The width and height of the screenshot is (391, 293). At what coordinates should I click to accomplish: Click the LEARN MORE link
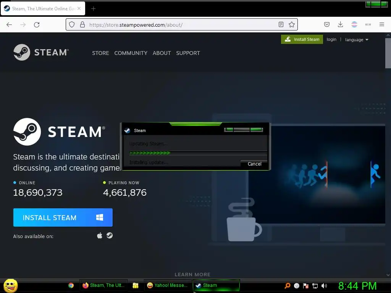click(x=192, y=275)
